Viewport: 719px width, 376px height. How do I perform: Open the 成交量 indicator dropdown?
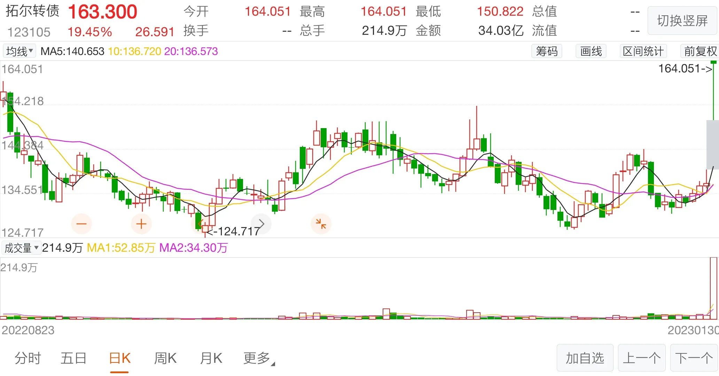pos(21,248)
